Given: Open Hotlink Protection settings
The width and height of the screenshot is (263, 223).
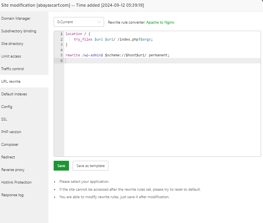Looking at the screenshot, I should coord(17,182).
